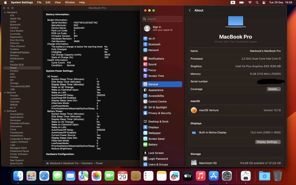Image resolution: width=296 pixels, height=185 pixels.
Task: Open Login Password settings
Action: pyautogui.click(x=162, y=159)
